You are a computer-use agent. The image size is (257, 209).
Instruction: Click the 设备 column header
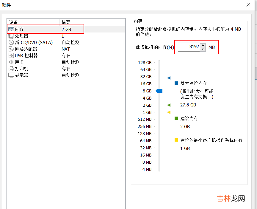[13, 22]
